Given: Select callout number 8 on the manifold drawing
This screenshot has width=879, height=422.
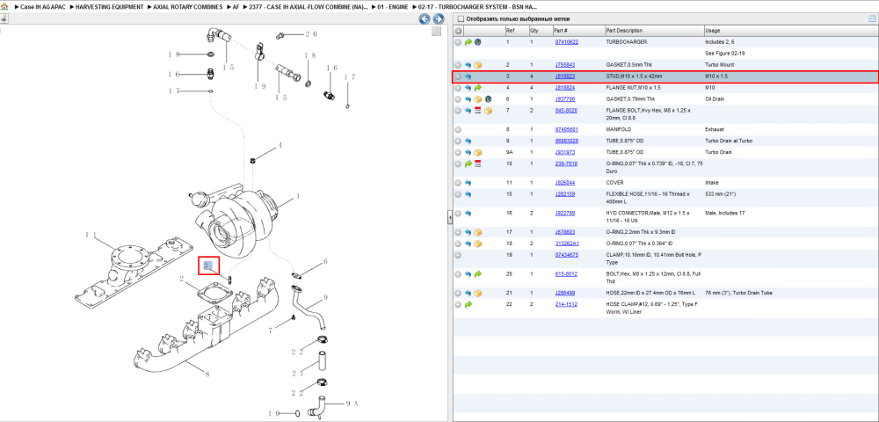Looking at the screenshot, I should (x=207, y=375).
